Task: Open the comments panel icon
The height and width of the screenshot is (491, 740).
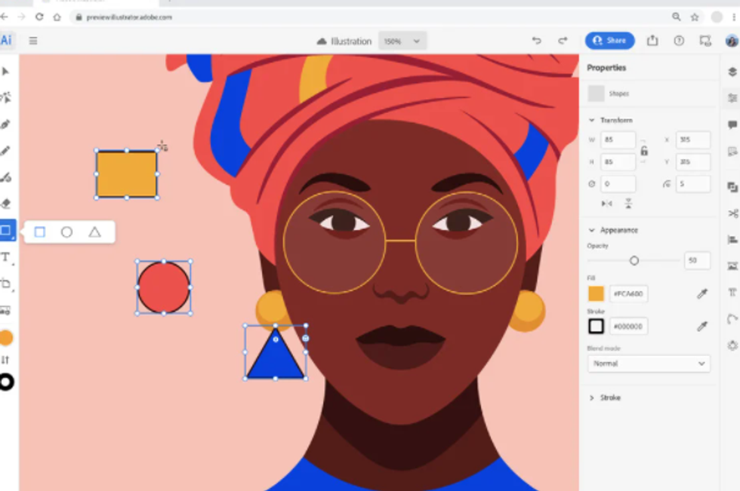Action: point(732,124)
